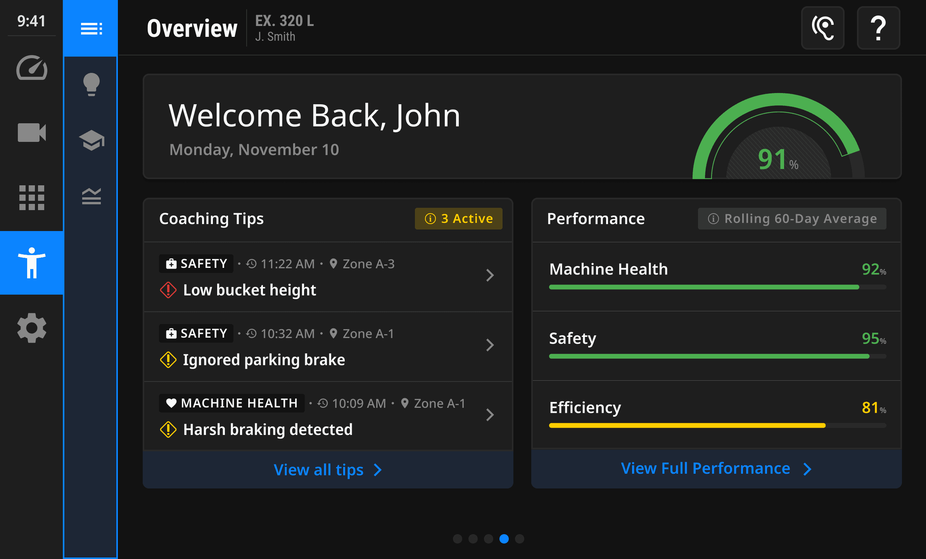Image resolution: width=926 pixels, height=559 pixels.
Task: Open the settings gear icon
Action: (32, 328)
